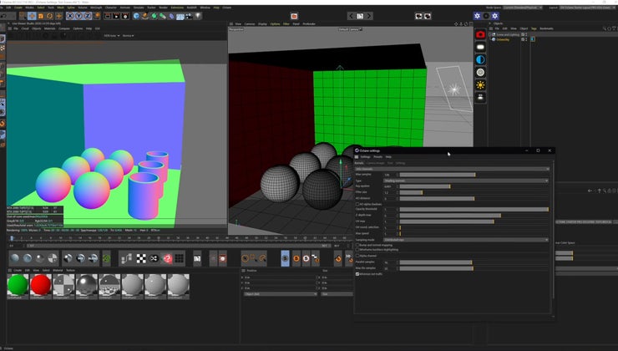
Task: Open Edit Render Settings clapperboard icon
Action: tap(125, 16)
